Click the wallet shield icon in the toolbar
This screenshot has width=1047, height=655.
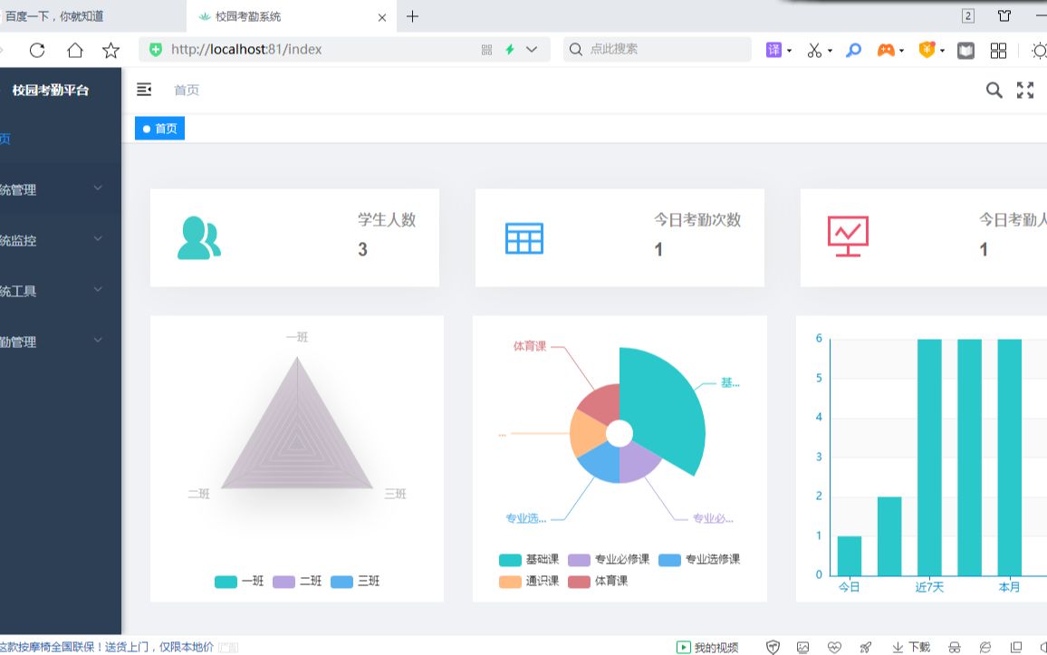[926, 50]
